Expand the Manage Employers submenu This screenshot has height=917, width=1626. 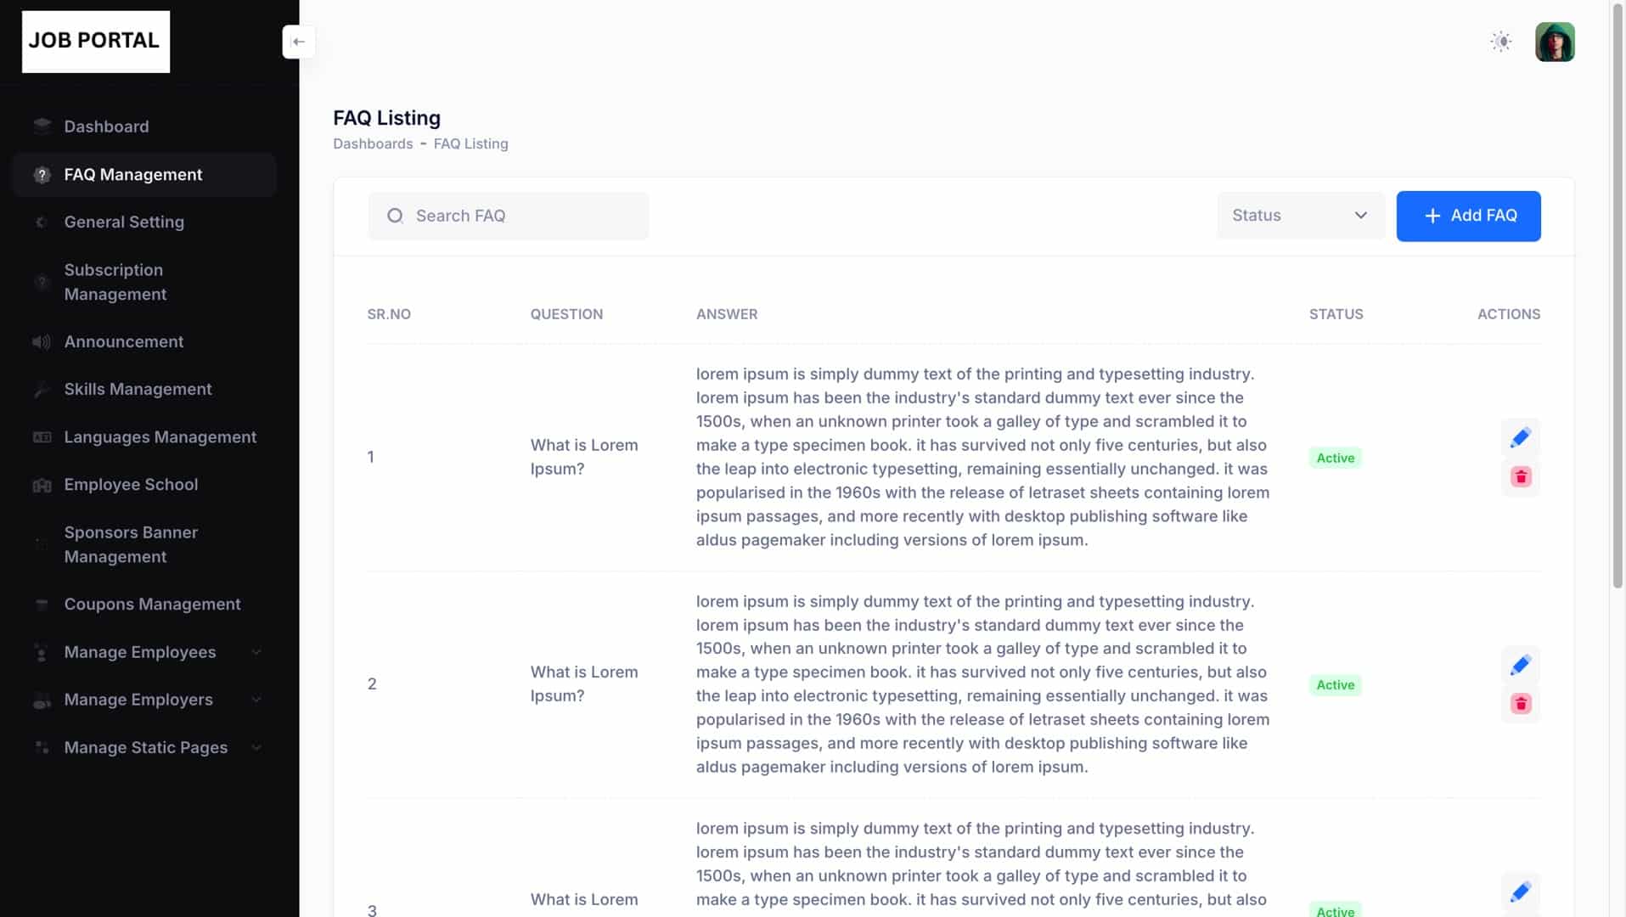coord(256,700)
